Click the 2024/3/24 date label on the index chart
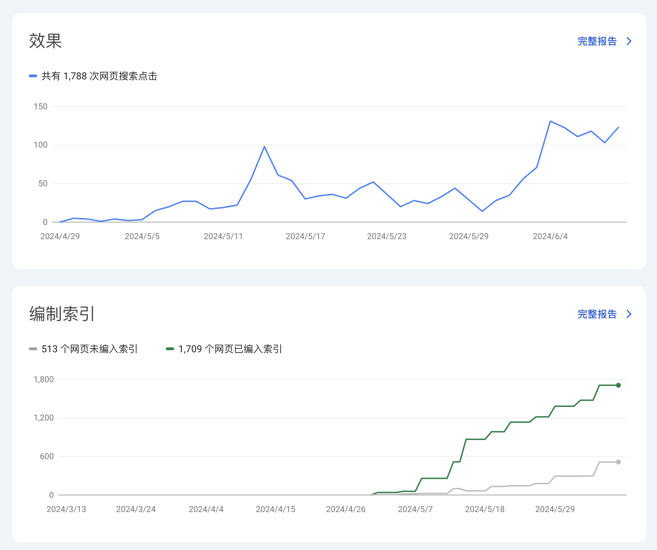657x550 pixels. tap(136, 509)
